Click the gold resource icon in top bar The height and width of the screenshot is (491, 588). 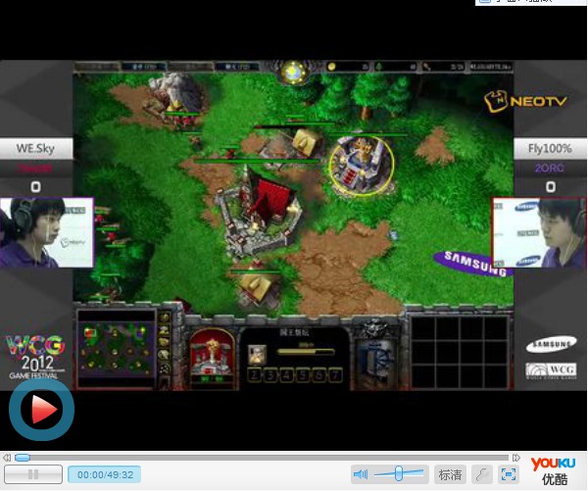(331, 67)
